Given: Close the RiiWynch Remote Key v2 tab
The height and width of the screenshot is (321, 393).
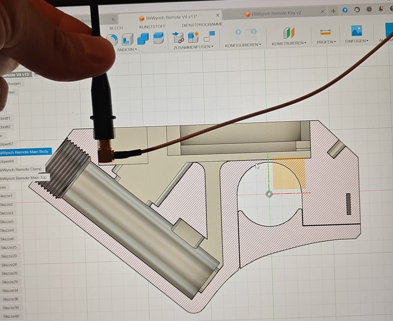Looking at the screenshot, I should (x=322, y=11).
